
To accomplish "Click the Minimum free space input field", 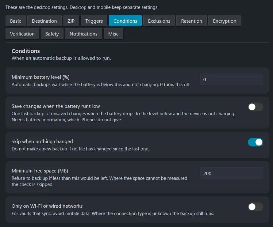I will 232,173.
